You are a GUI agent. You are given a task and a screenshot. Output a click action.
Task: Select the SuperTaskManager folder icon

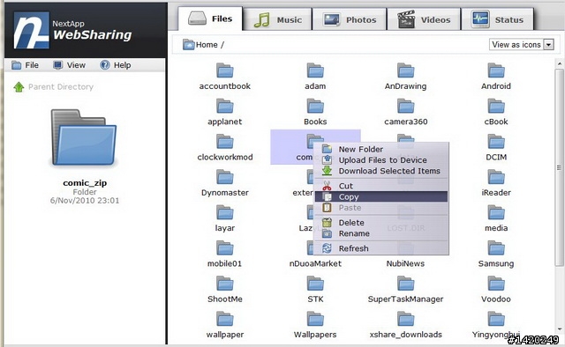[406, 284]
